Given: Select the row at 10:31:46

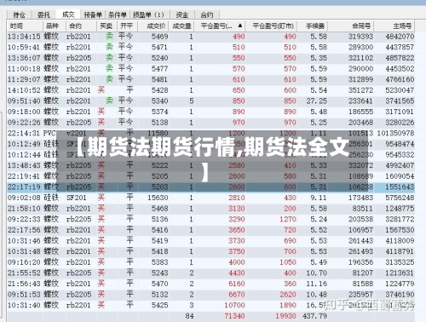Looking at the screenshot, I should tap(210, 241).
